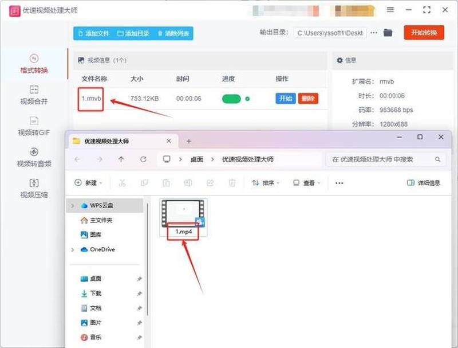Click the rename icon in Explorer toolbar
Viewport: 458px width, 348px height.
[188, 183]
